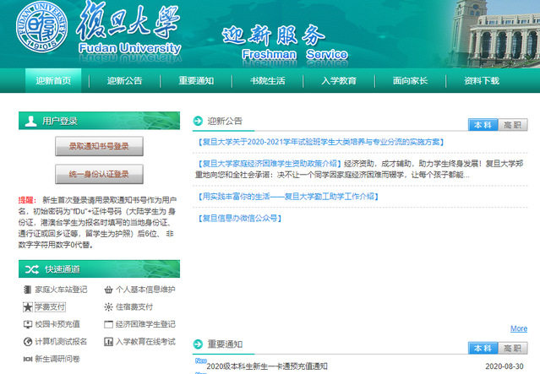The width and height of the screenshot is (540, 374).
Task: Click the globe icon beside 计算机测试报名
Action: (x=28, y=342)
